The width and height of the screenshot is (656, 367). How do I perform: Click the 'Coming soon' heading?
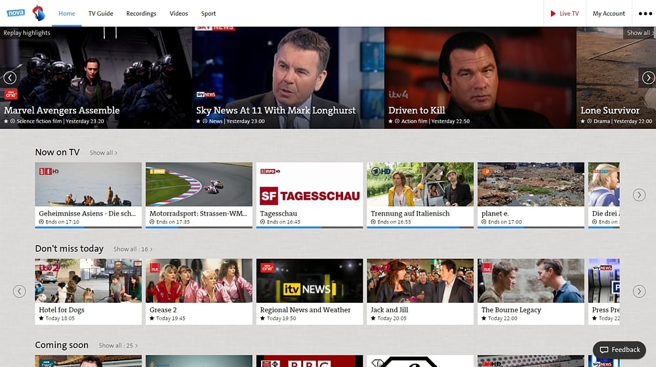tap(62, 345)
